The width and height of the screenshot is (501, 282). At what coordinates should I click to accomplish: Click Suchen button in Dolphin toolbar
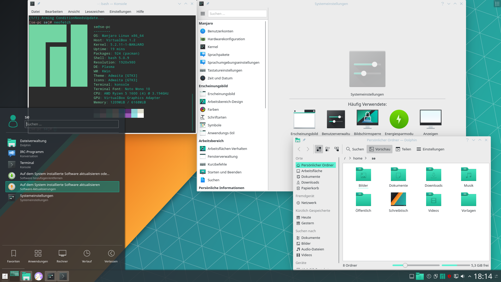[355, 149]
